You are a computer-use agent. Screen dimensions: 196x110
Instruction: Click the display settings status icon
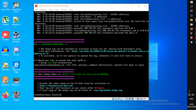(x=127, y=99)
